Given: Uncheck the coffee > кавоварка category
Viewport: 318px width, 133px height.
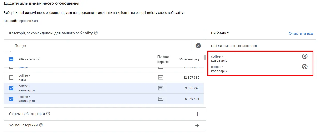Looking at the screenshot, I should 11,88.
